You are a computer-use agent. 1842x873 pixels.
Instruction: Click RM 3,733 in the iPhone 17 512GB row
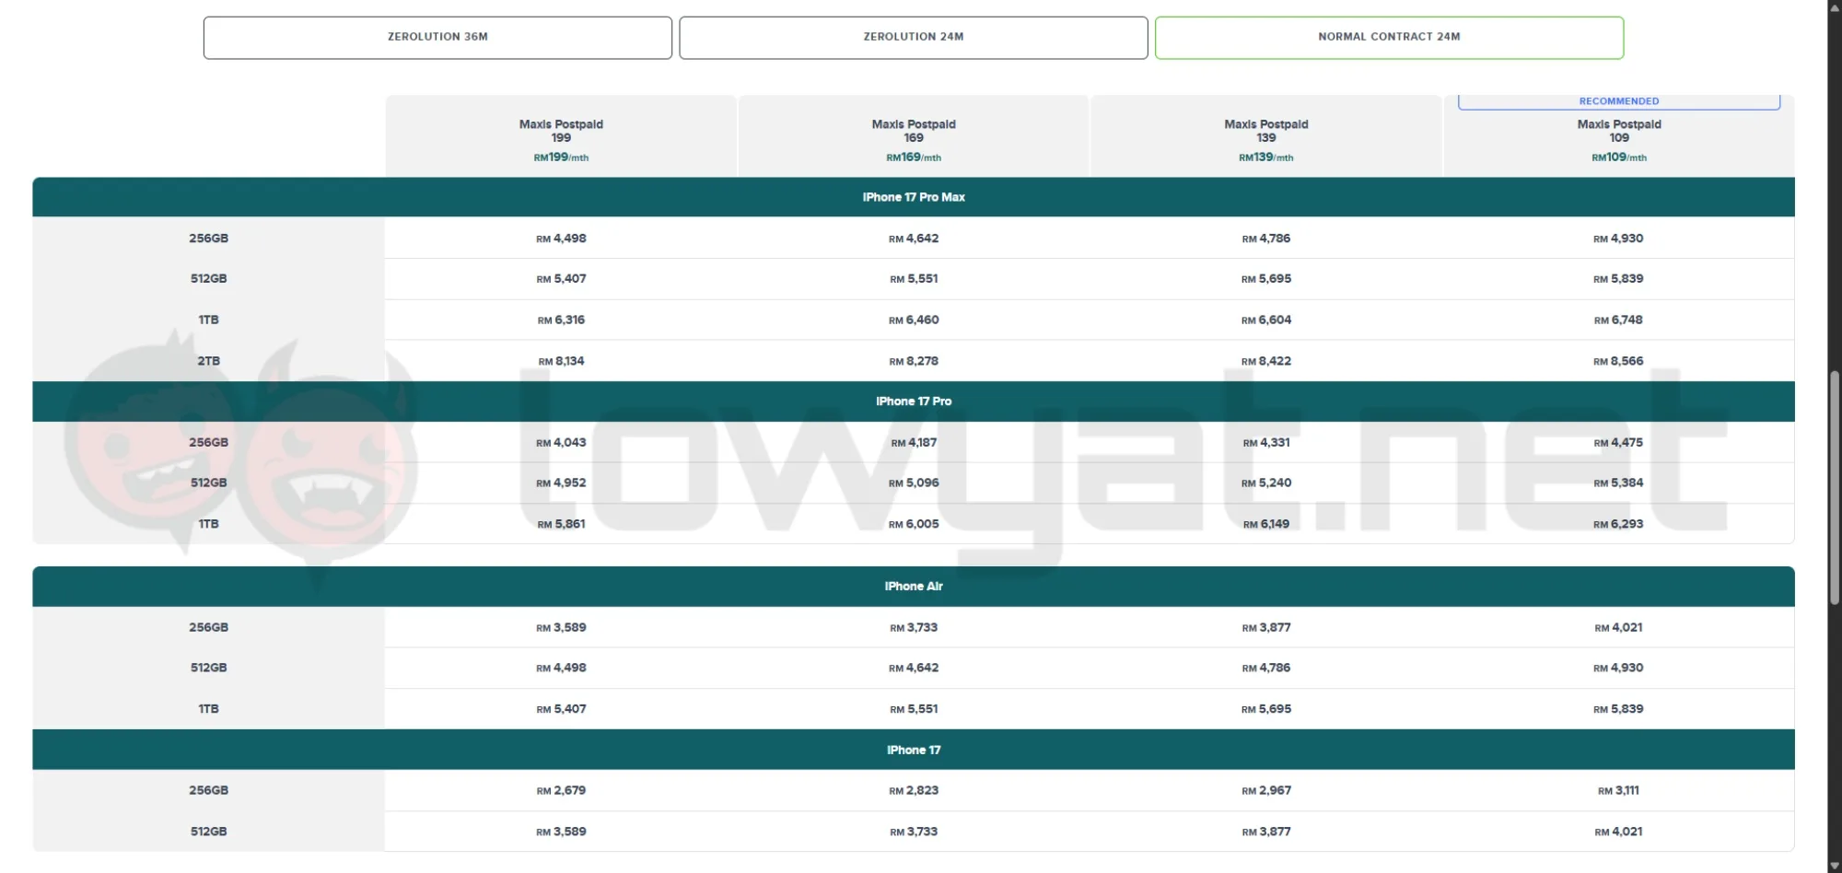914,832
